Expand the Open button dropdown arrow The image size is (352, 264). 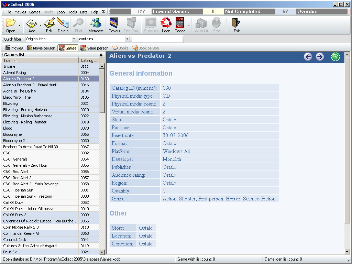tap(19, 25)
